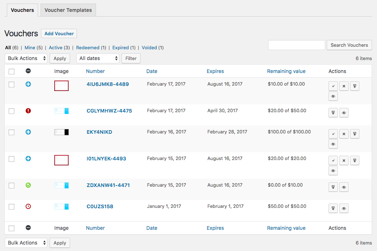View voucher ZDXANW41-4471 with the eye icon
This screenshot has height=251, width=377.
pyautogui.click(x=344, y=187)
